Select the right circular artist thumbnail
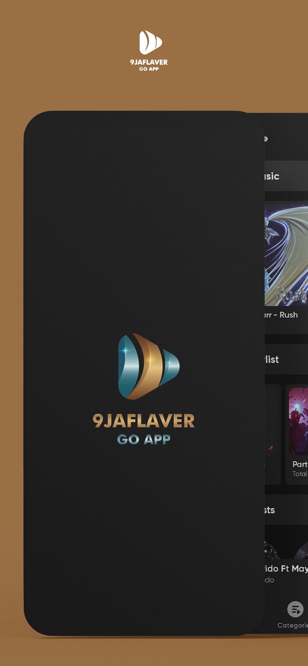The image size is (308, 666). click(301, 550)
